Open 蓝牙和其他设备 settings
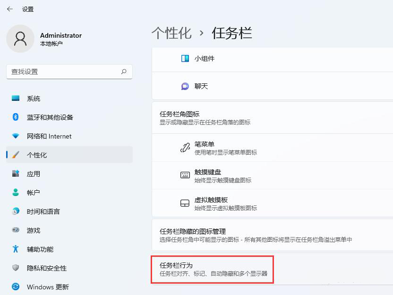 (x=69, y=117)
